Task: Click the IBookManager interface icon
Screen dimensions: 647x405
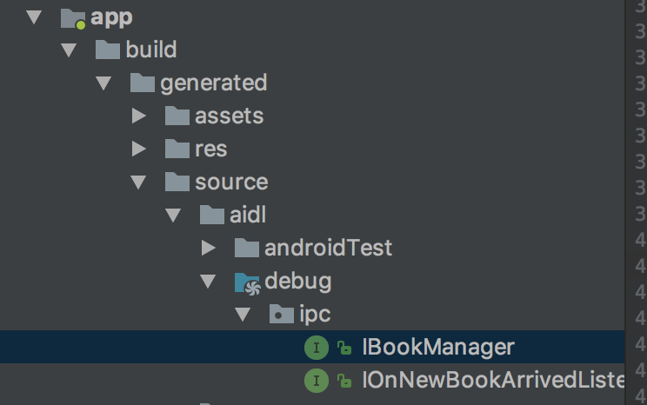Action: click(317, 348)
